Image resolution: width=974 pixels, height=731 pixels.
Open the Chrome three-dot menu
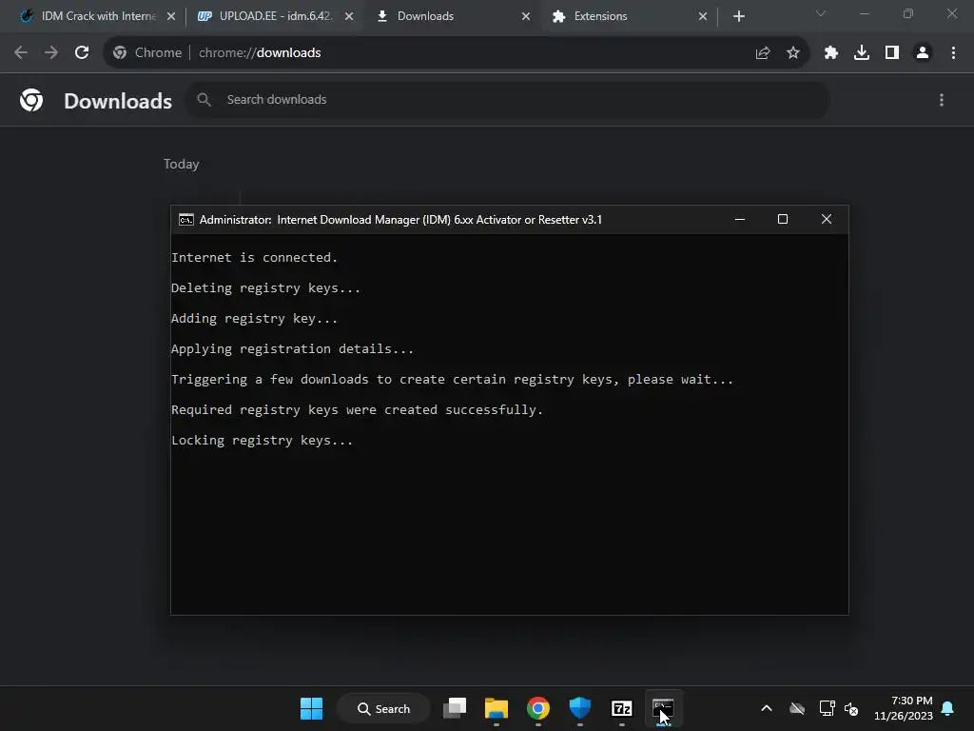(x=953, y=53)
